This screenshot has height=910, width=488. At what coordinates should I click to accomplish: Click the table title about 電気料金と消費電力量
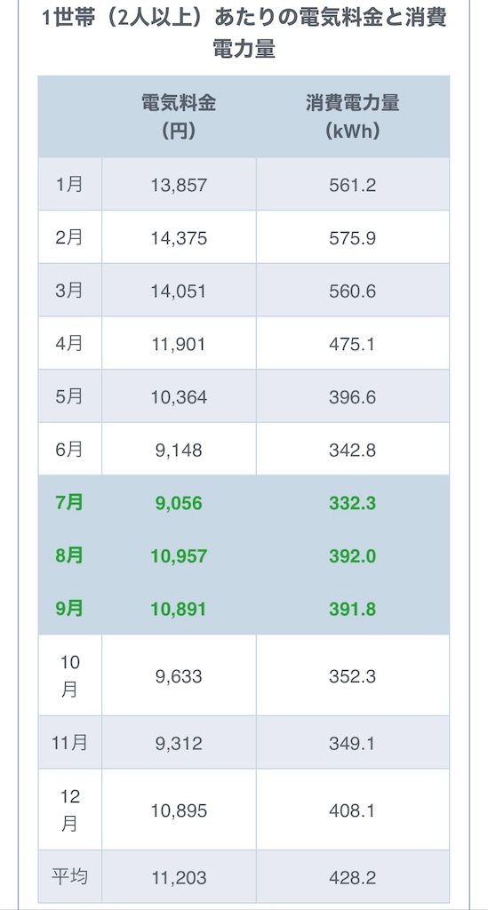(244, 33)
